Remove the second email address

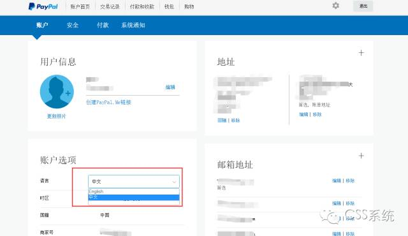coord(350,203)
